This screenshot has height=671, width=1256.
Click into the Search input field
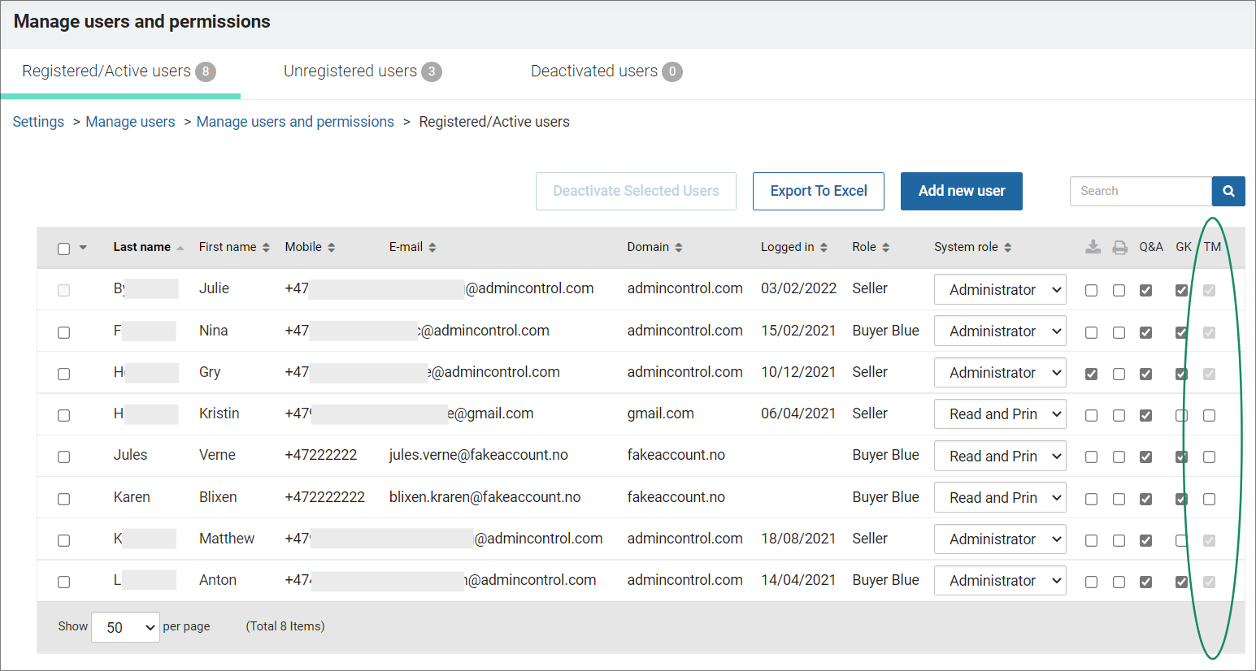tap(1141, 191)
